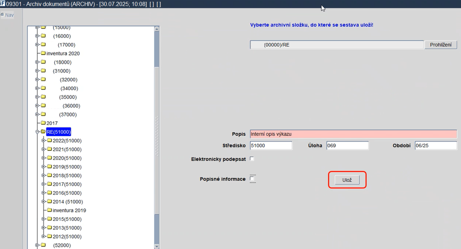Click the folder icon of 2016(51000)
This screenshot has width=461, height=249.
tap(49, 193)
